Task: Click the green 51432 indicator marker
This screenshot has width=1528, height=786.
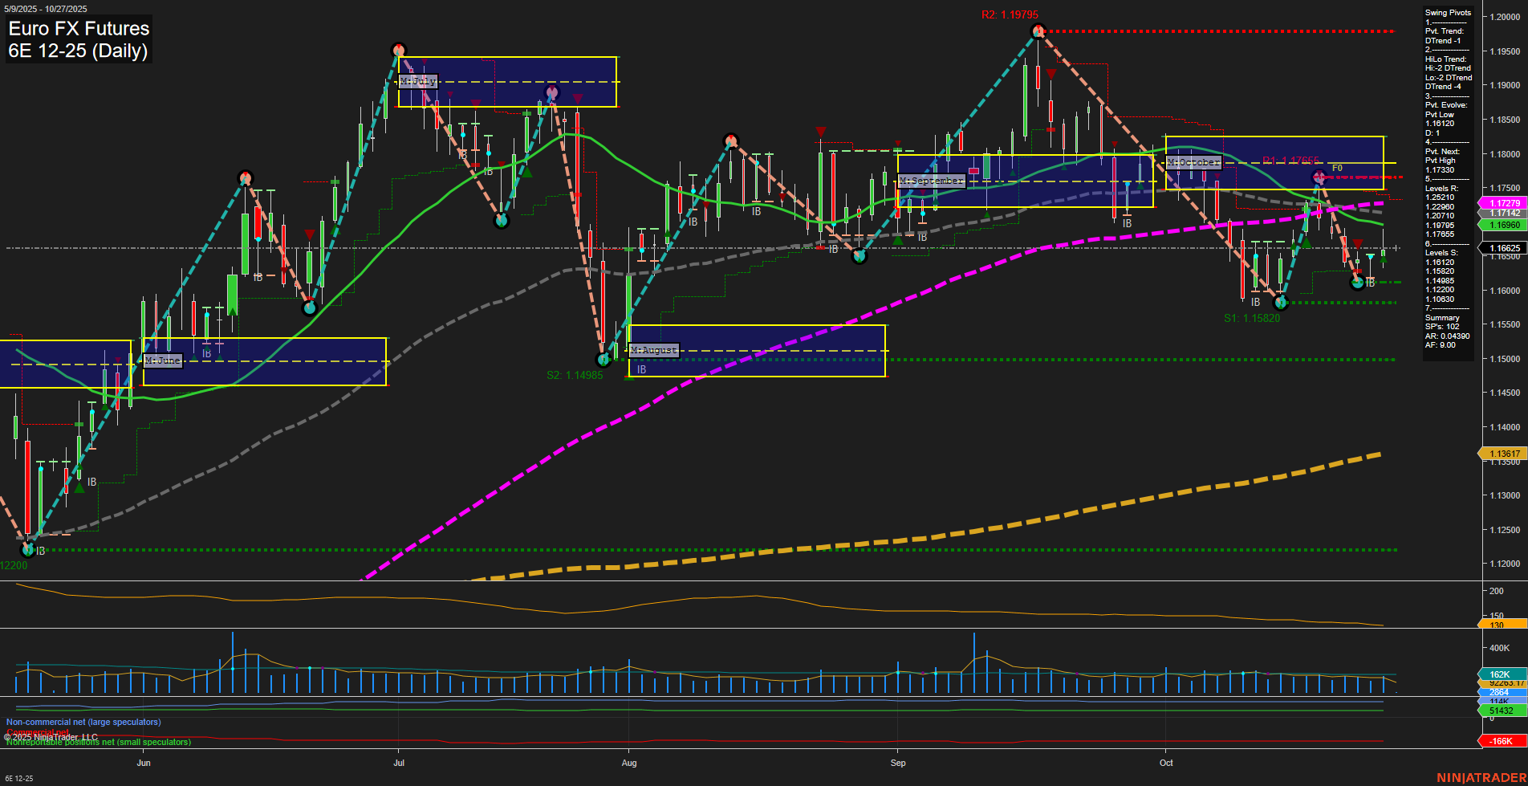Action: coord(1500,711)
